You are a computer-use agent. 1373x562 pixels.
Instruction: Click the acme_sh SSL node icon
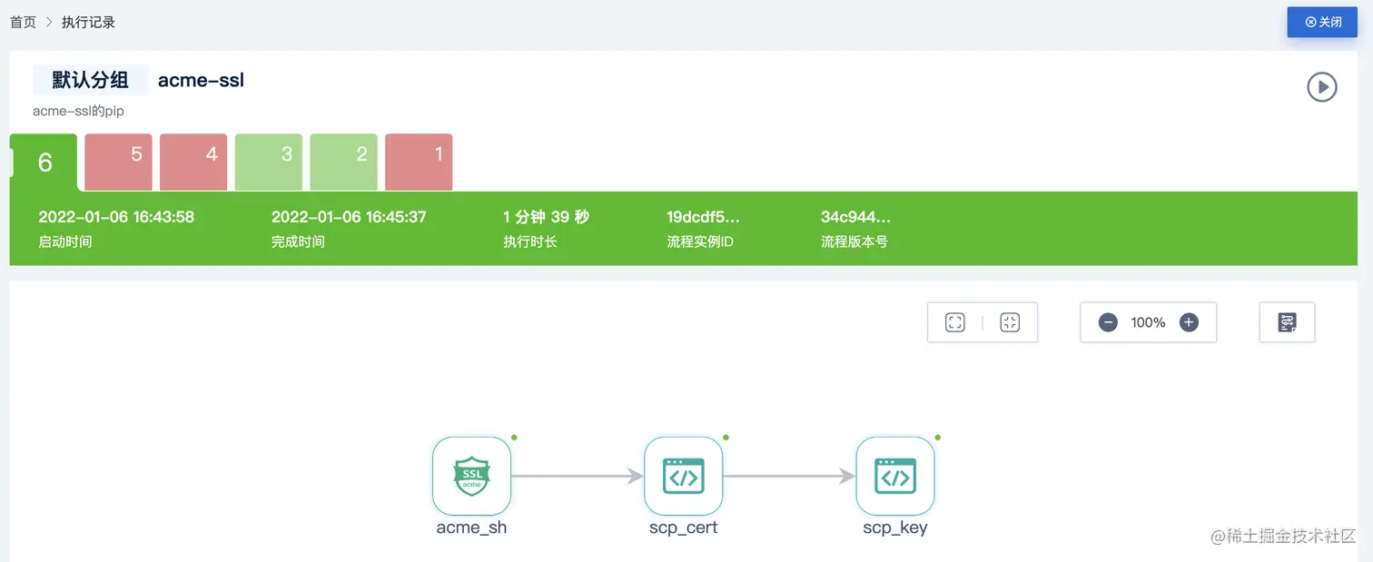click(x=471, y=476)
